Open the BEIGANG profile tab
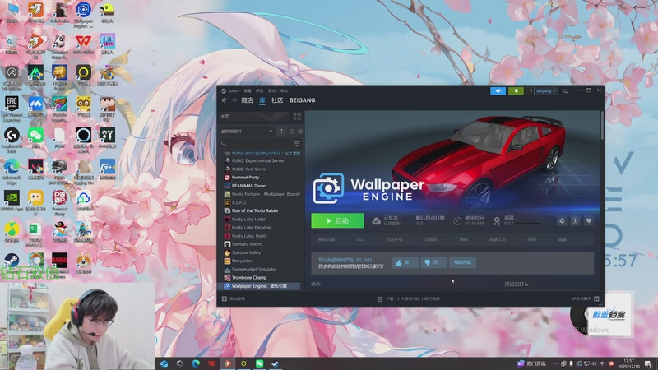 point(302,100)
